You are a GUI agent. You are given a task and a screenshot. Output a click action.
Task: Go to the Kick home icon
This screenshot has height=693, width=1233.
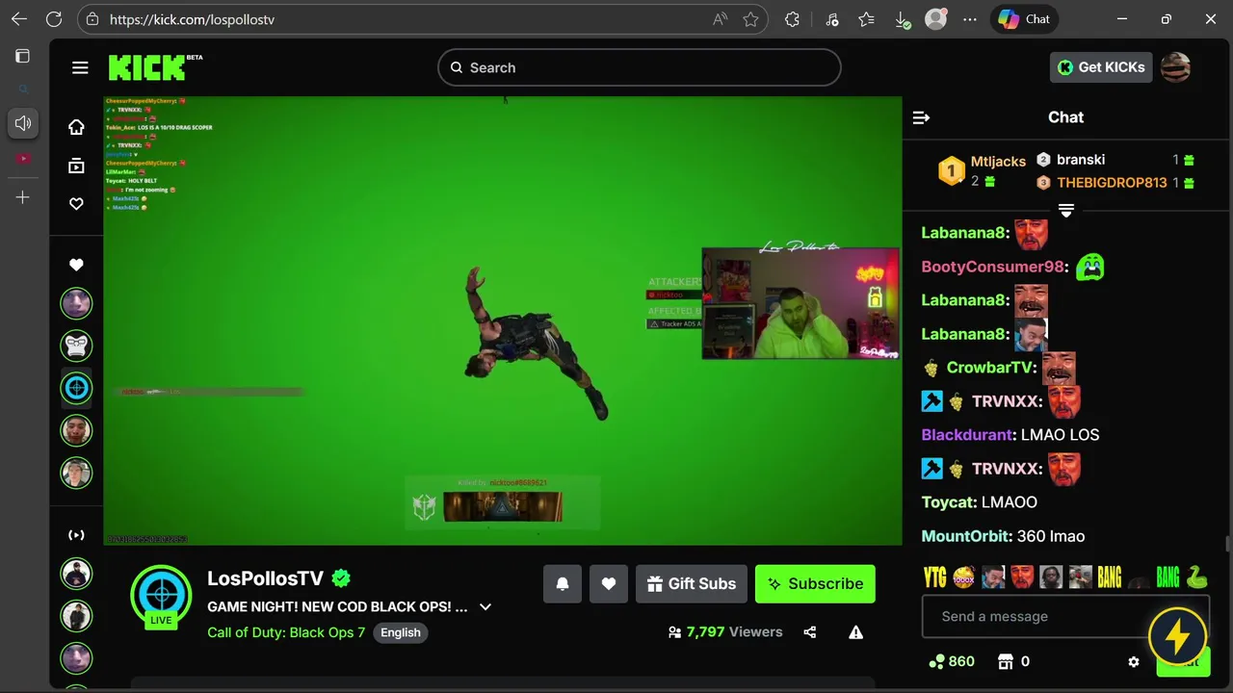pos(76,127)
